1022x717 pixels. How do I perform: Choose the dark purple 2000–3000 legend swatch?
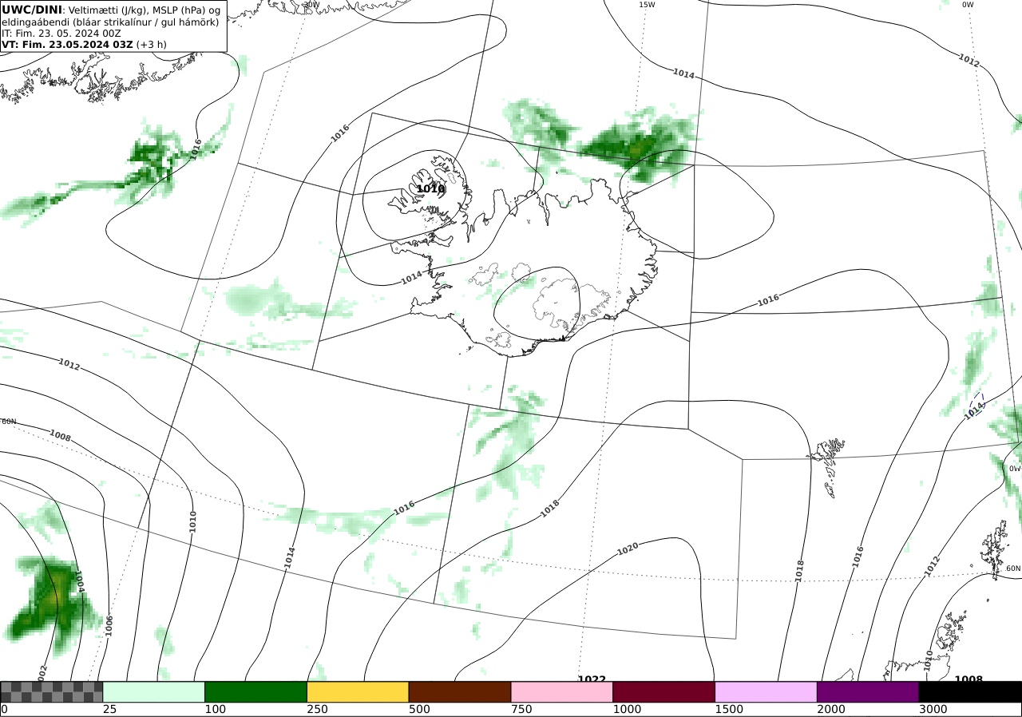[868, 691]
